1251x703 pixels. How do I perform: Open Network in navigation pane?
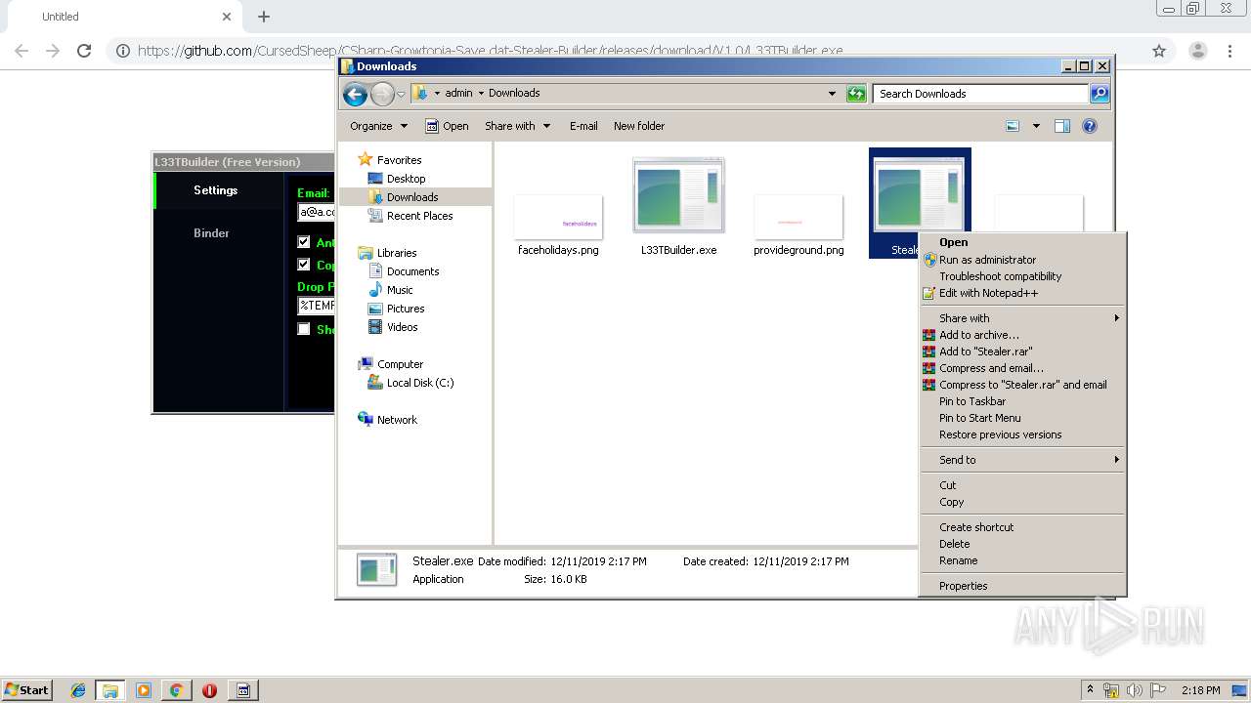397,420
